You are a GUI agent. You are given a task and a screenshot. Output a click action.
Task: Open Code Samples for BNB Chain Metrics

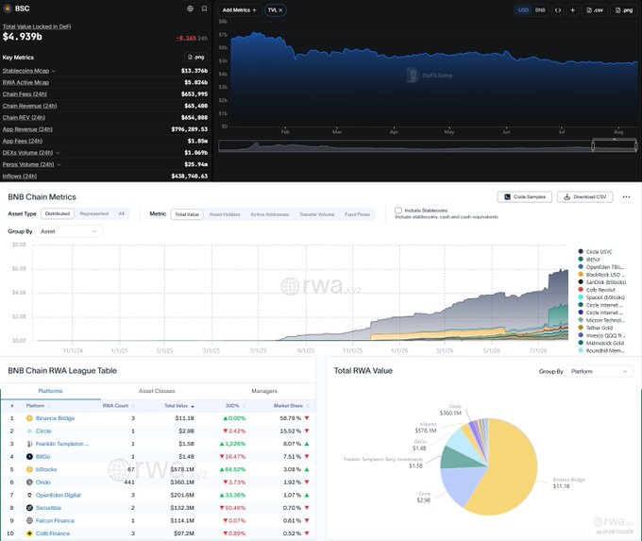[x=525, y=197]
